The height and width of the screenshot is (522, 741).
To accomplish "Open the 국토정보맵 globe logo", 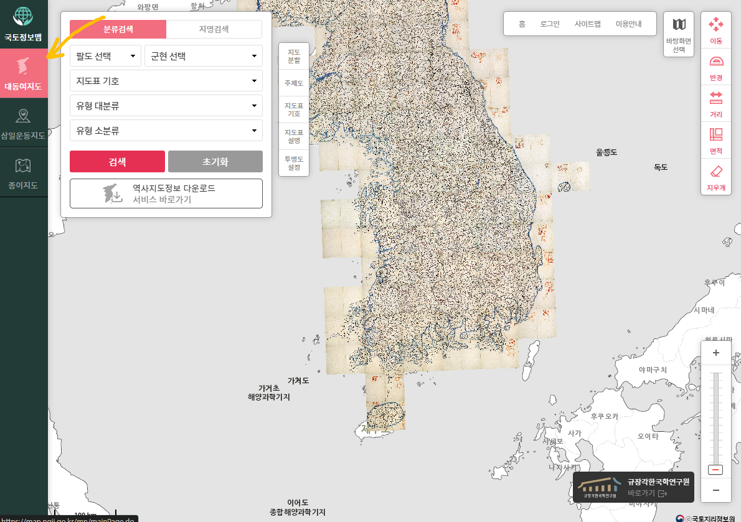I will click(x=22, y=24).
